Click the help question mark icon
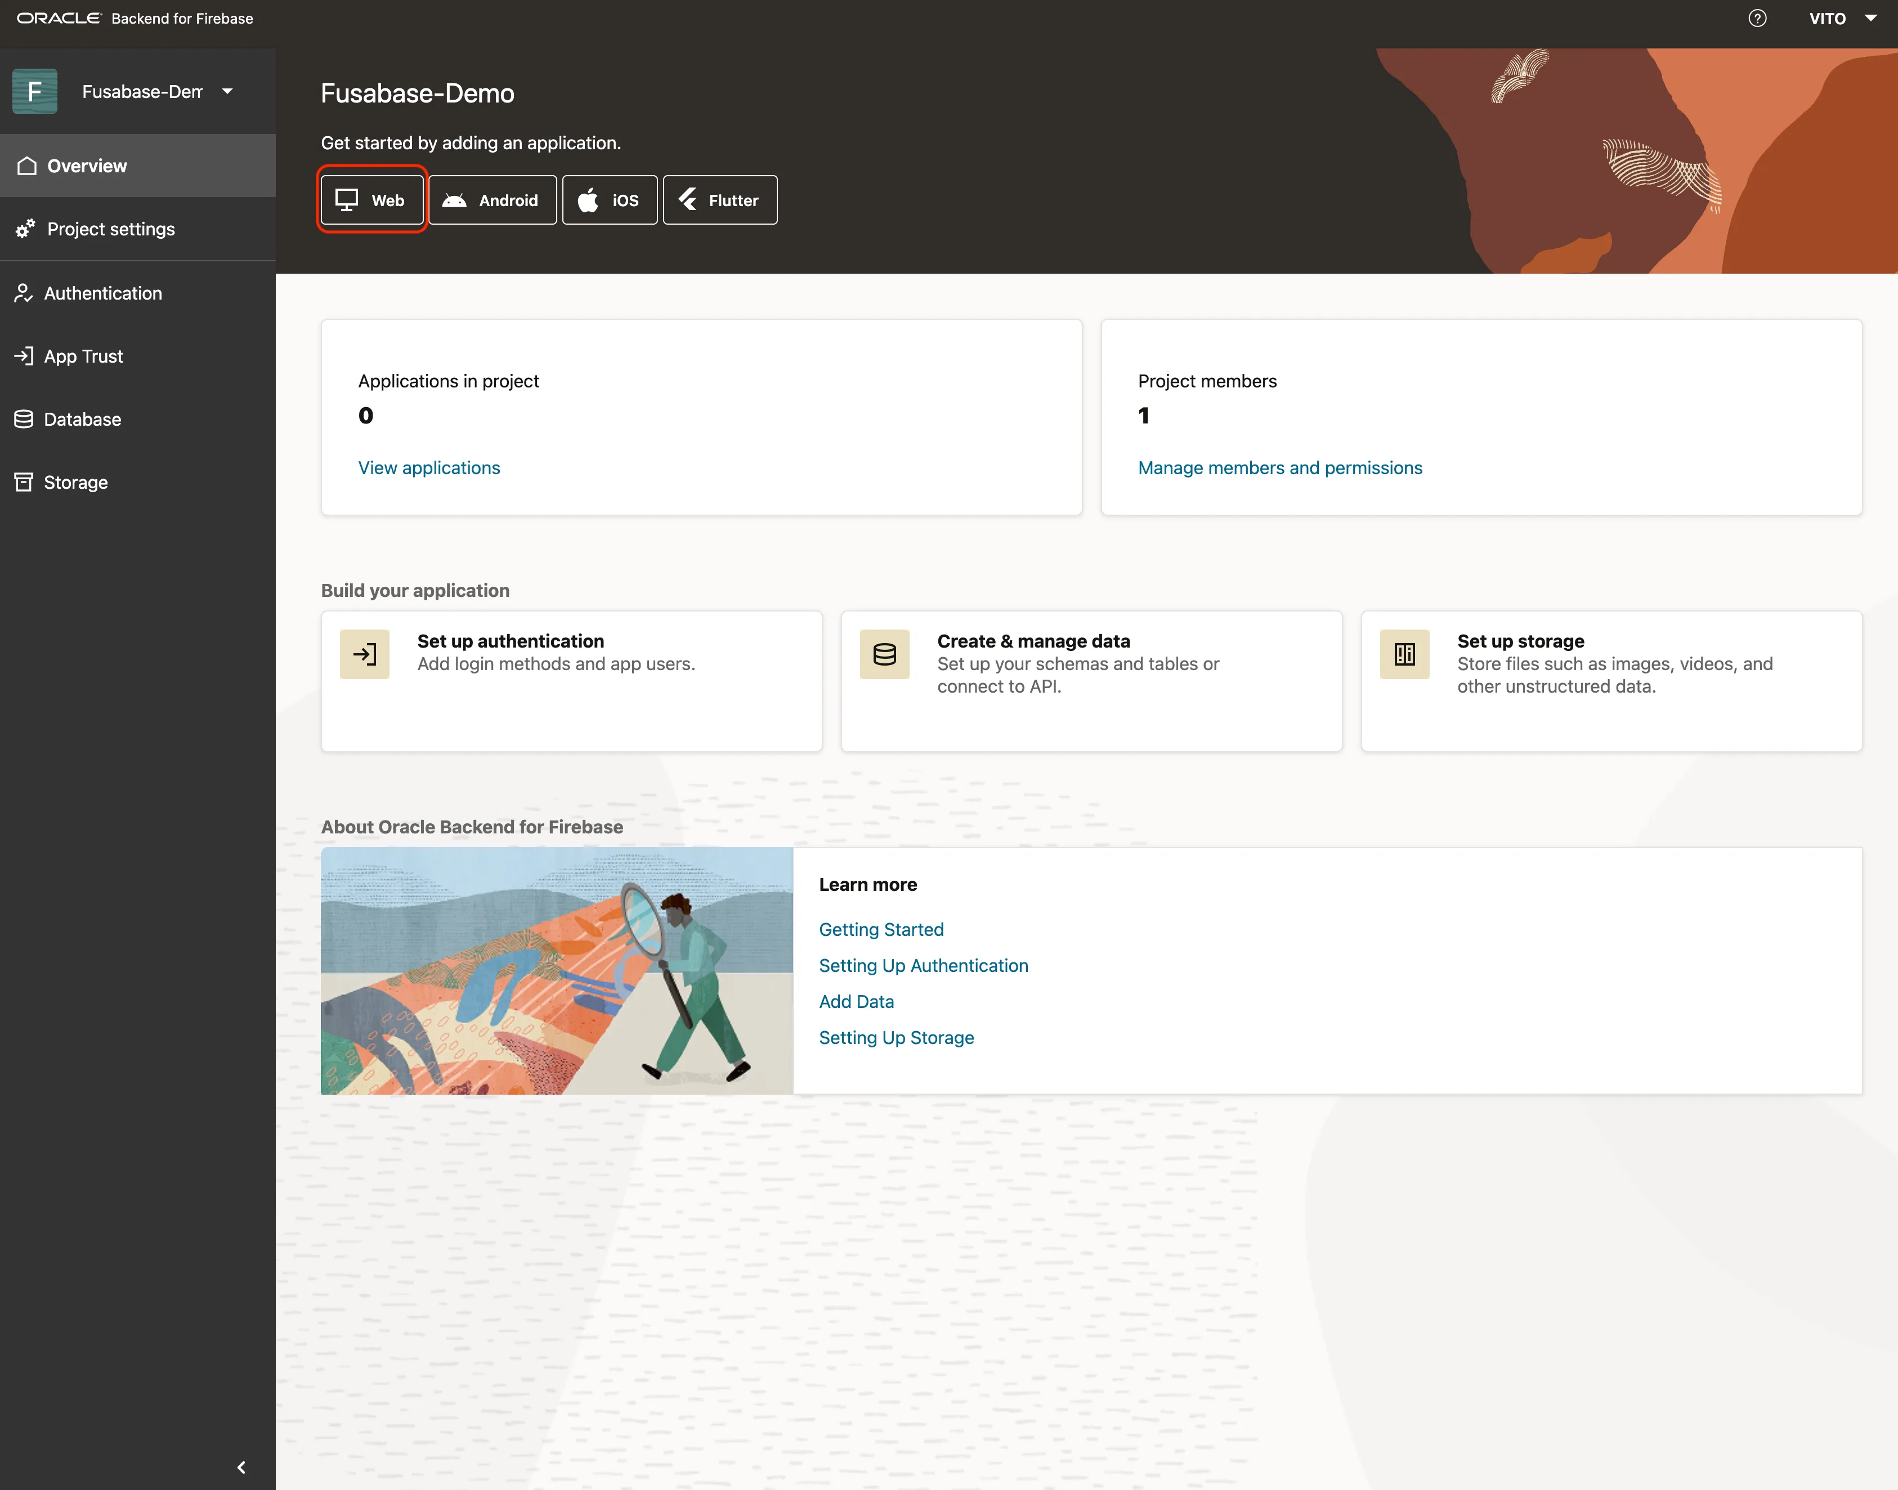This screenshot has height=1490, width=1898. point(1757,19)
